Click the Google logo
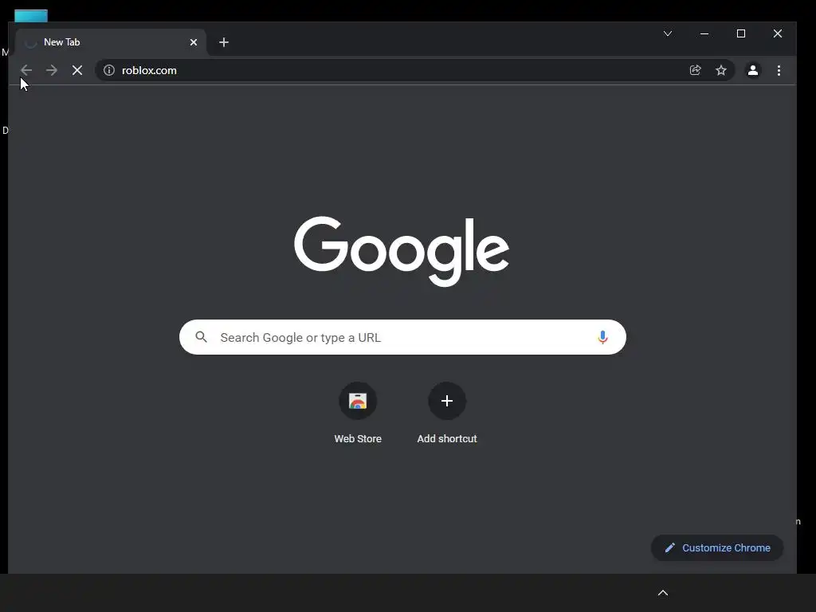The width and height of the screenshot is (816, 612). click(x=402, y=251)
